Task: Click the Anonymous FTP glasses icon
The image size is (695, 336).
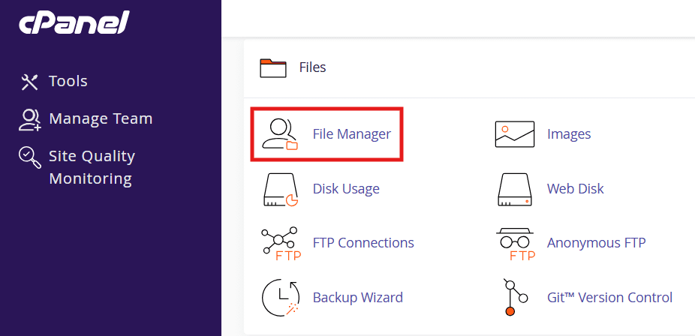Action: coord(514,243)
